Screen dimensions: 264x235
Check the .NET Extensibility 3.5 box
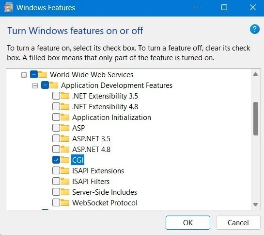[56, 96]
